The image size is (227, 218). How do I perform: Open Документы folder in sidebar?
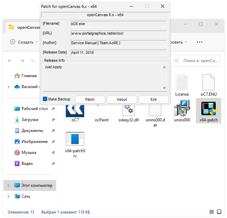coord(29,131)
